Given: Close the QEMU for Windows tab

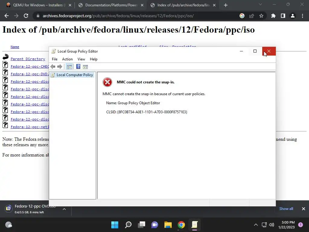Looking at the screenshot, I should tap(70, 5).
